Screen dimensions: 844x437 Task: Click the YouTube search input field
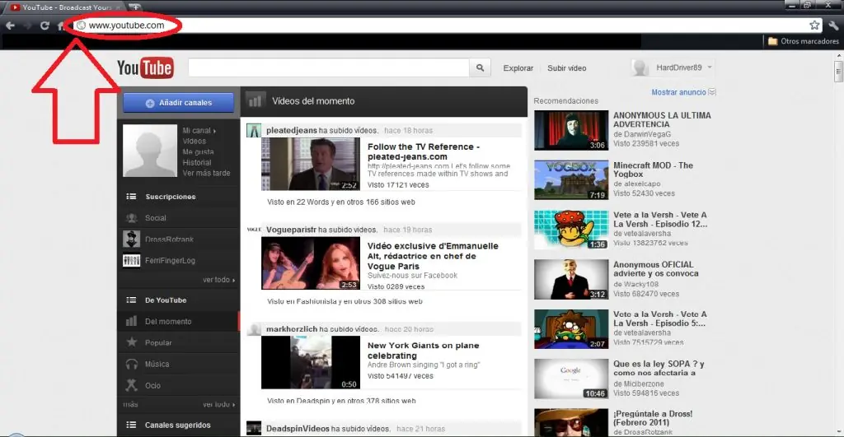pyautogui.click(x=328, y=67)
